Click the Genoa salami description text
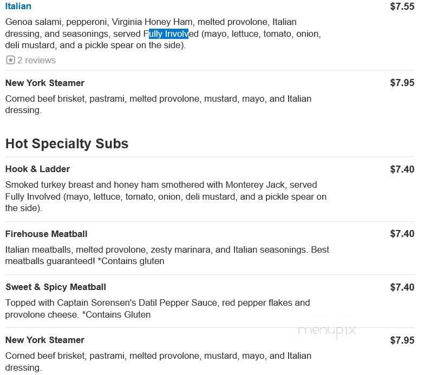424x375 pixels. click(151, 22)
